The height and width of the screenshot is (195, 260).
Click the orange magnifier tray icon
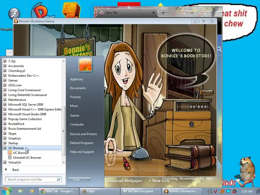(x=222, y=191)
